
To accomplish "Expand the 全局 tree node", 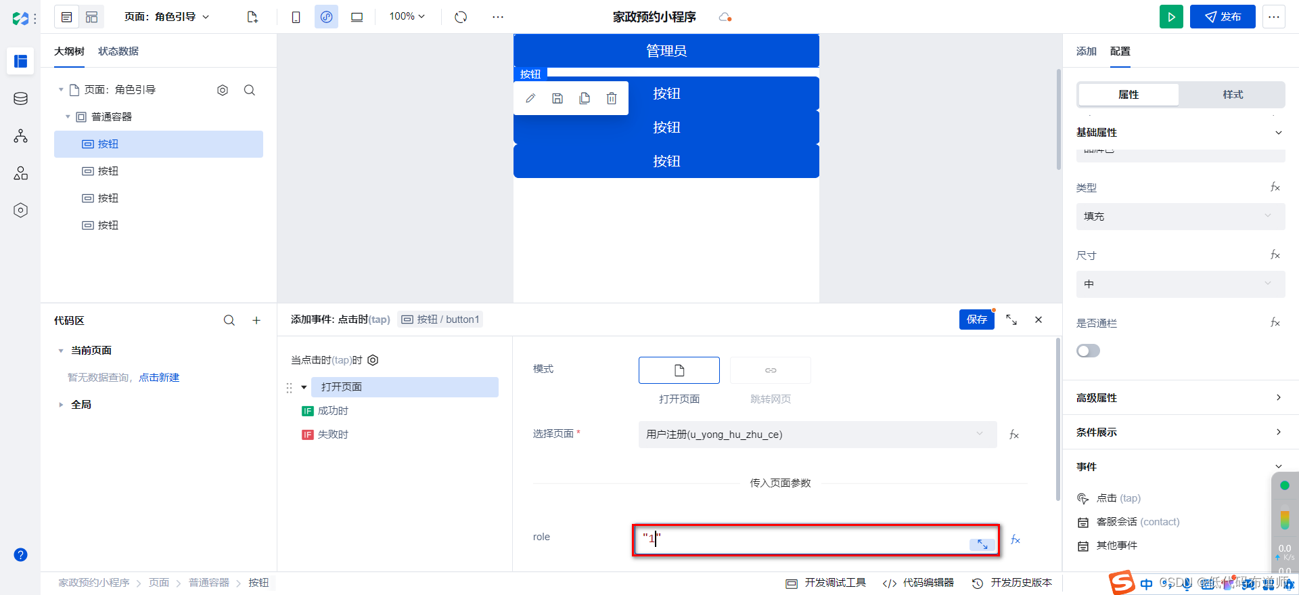I will pos(61,405).
